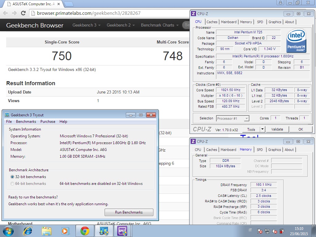Switch to Mainboard tab in upper CPU-Z
The image size is (316, 237).
point(229,22)
